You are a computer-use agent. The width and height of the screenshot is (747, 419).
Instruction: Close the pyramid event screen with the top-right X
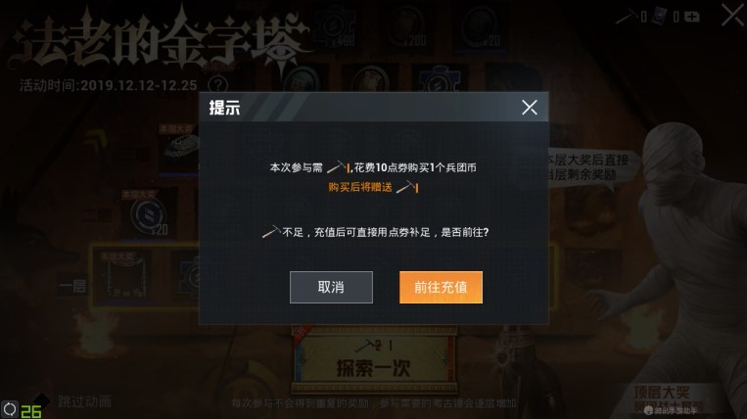(732, 15)
